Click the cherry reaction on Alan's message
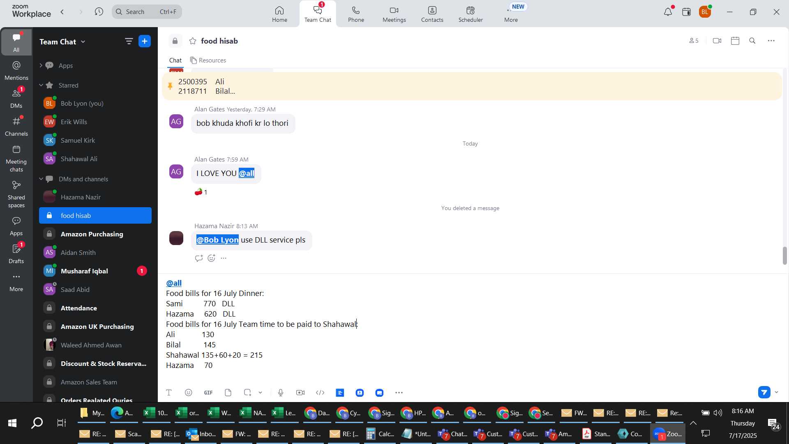 click(x=201, y=192)
